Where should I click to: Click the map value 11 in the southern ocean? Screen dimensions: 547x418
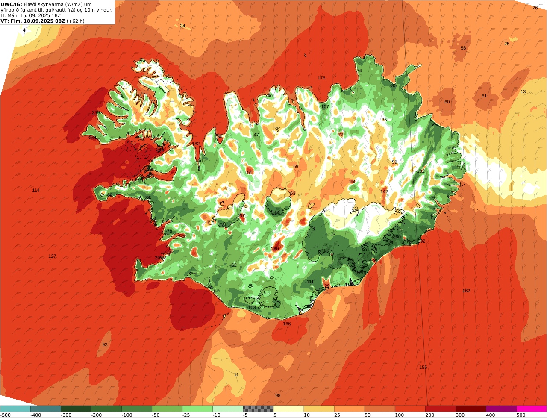tap(236, 374)
